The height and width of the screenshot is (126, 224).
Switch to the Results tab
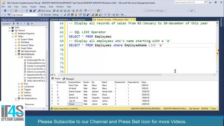click(x=56, y=79)
